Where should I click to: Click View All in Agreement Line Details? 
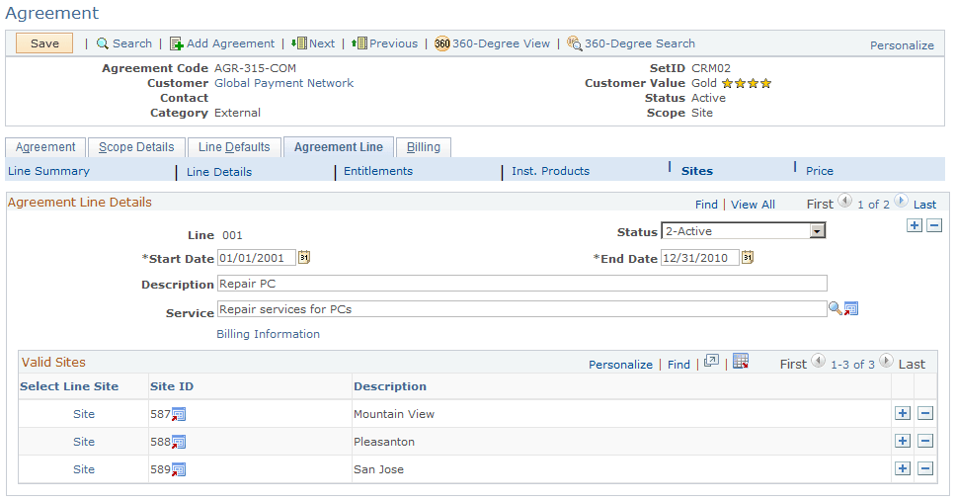pyautogui.click(x=753, y=205)
